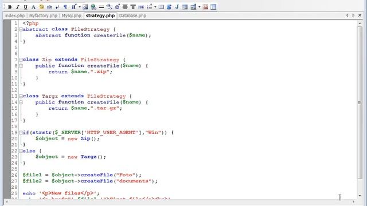367x206 pixels.
Task: Click the horizontal scrollbar right arrow
Action: coord(354,201)
